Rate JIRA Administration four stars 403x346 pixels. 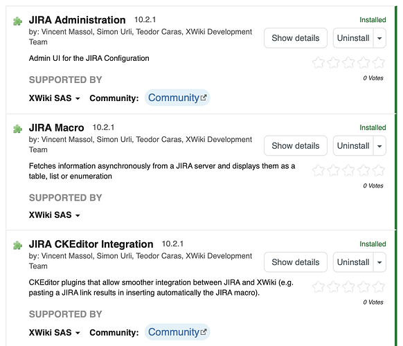tap(364, 63)
